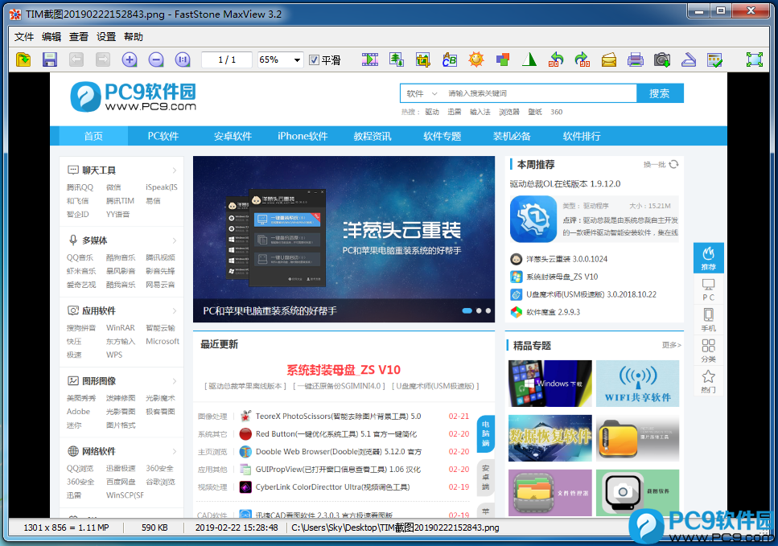Click the Email envelope icon

pyautogui.click(x=609, y=60)
